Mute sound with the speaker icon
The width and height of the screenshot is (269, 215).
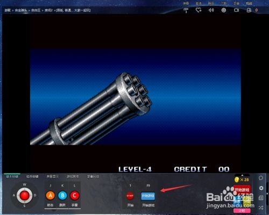click(x=211, y=10)
